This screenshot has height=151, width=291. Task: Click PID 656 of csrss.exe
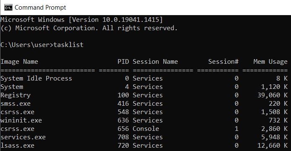pyautogui.click(x=123, y=129)
